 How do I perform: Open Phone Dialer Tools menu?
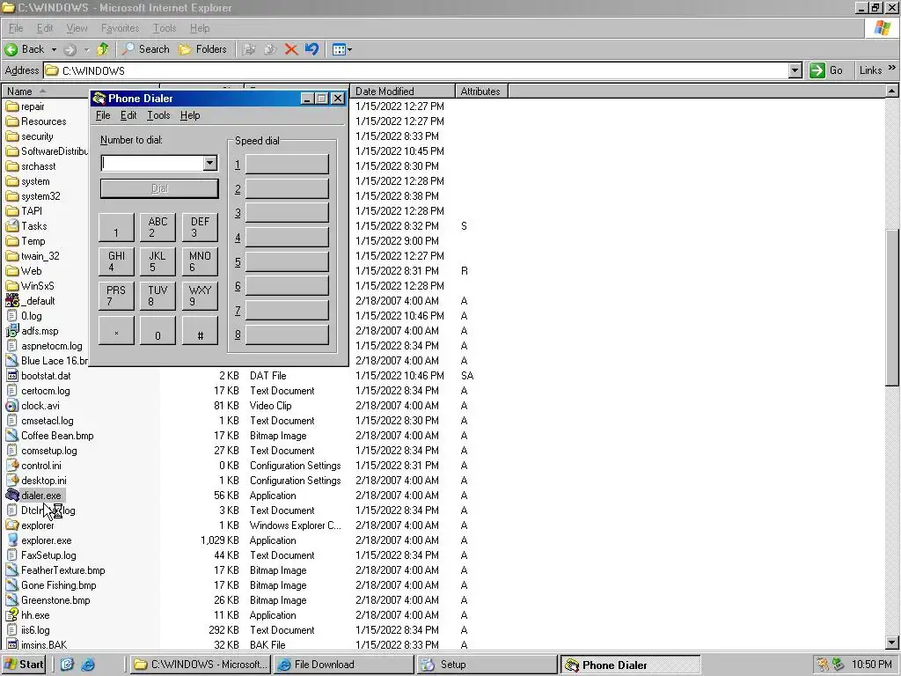[158, 115]
